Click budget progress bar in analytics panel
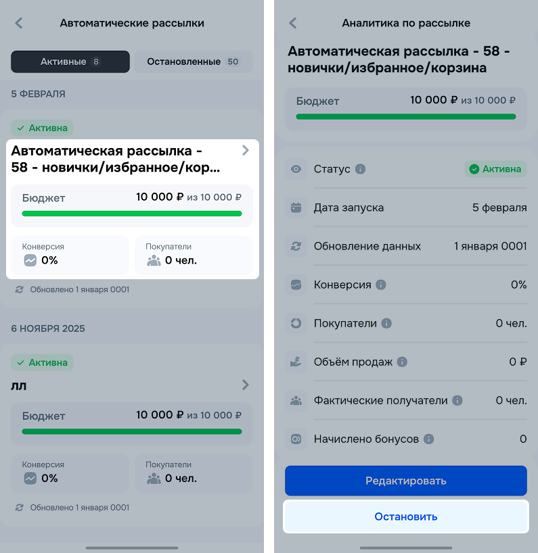The width and height of the screenshot is (538, 553). point(405,116)
